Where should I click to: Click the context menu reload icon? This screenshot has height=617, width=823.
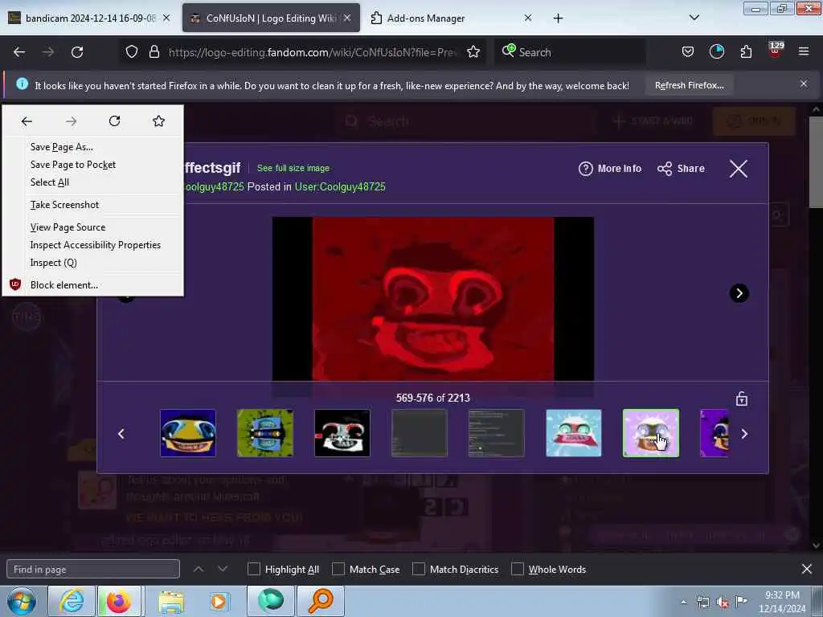(x=114, y=121)
